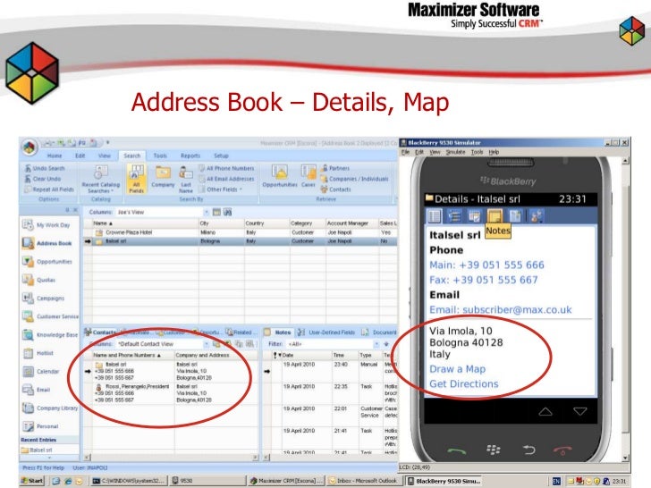Select the Rossi, Pierangelo President contact row
The image size is (651, 488).
pos(171,393)
